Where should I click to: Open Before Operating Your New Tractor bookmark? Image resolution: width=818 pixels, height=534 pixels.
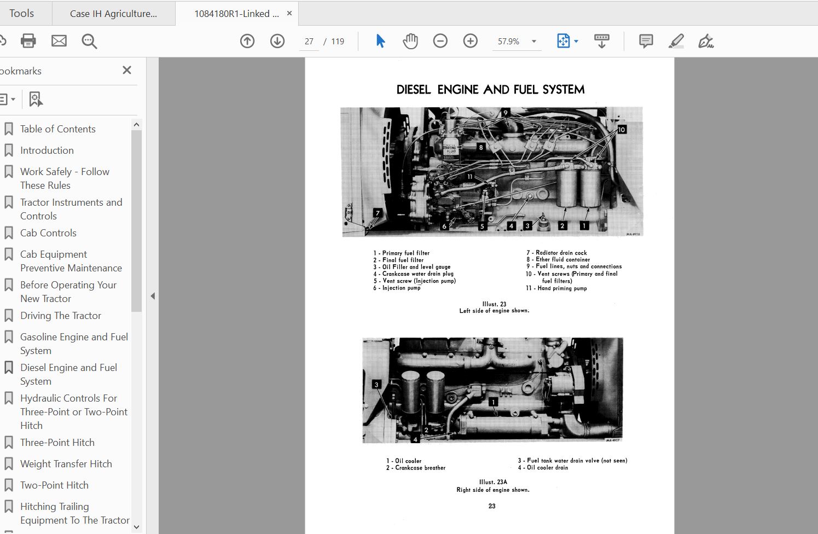(x=68, y=292)
